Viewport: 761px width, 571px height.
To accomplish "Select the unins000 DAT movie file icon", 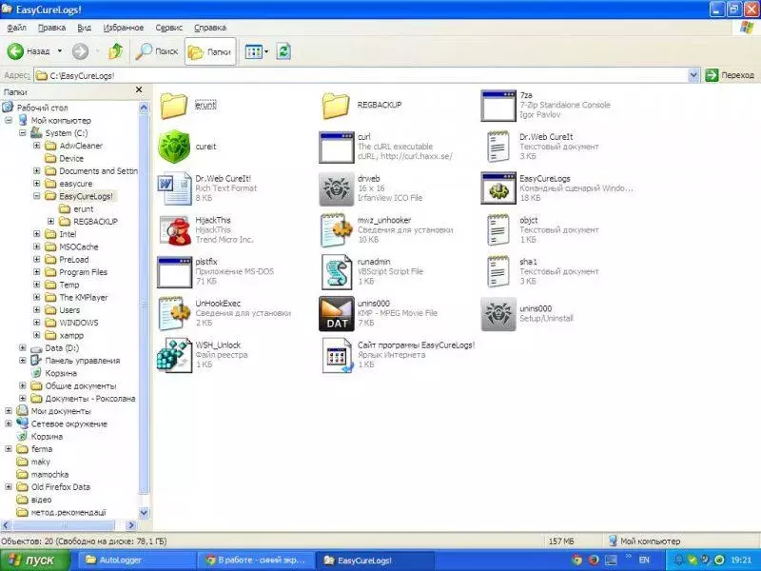I will 337,314.
